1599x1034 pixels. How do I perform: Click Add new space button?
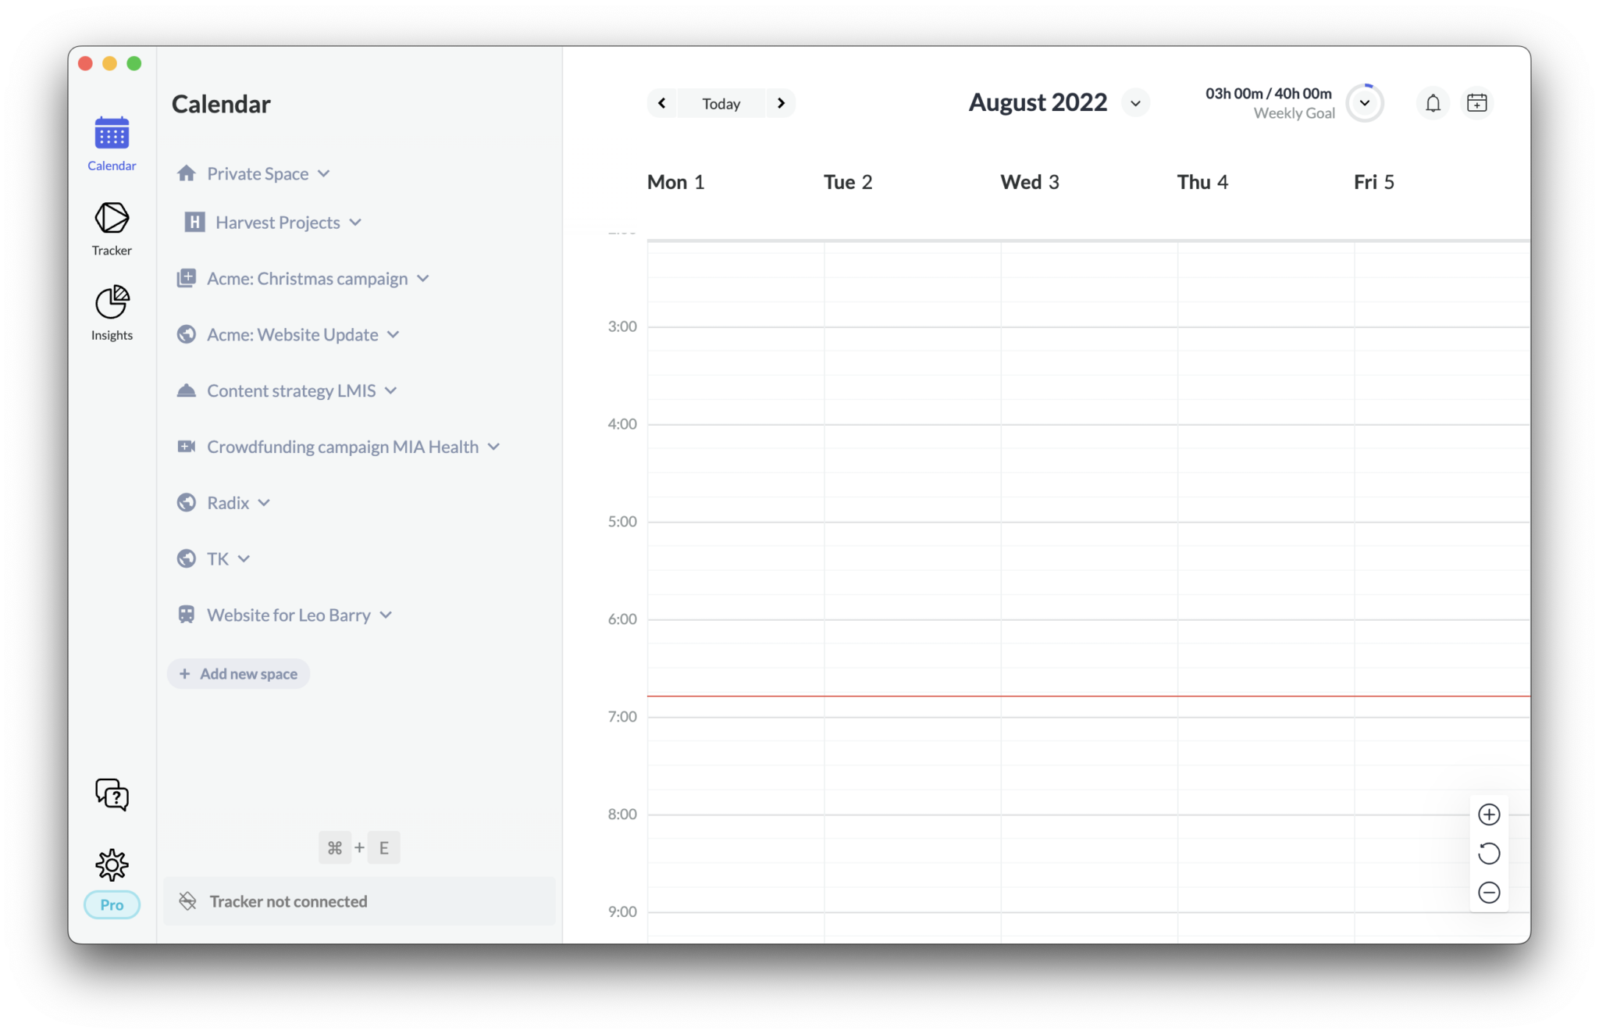[x=239, y=674]
